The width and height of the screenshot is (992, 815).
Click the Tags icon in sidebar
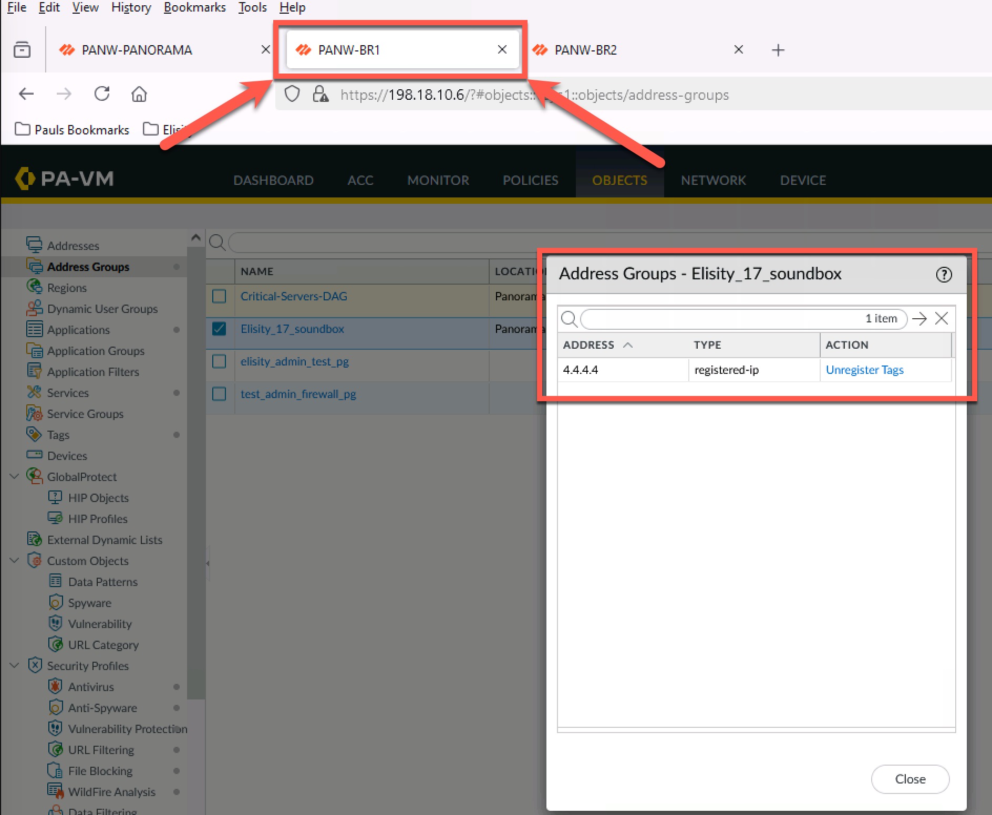tap(34, 434)
